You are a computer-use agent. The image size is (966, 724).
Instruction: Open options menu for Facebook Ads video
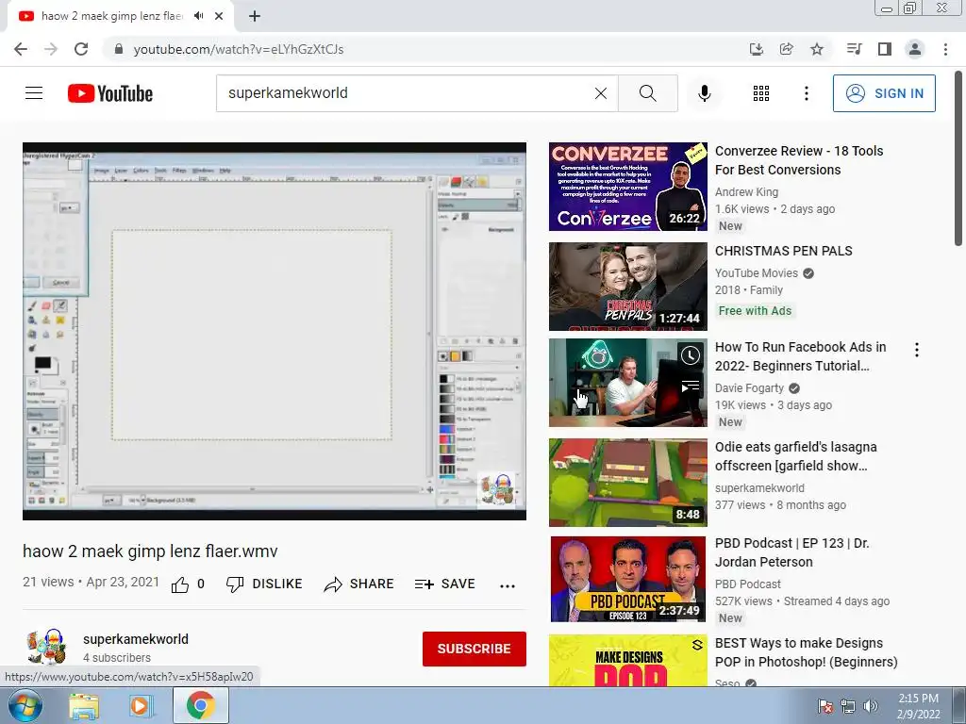click(917, 350)
